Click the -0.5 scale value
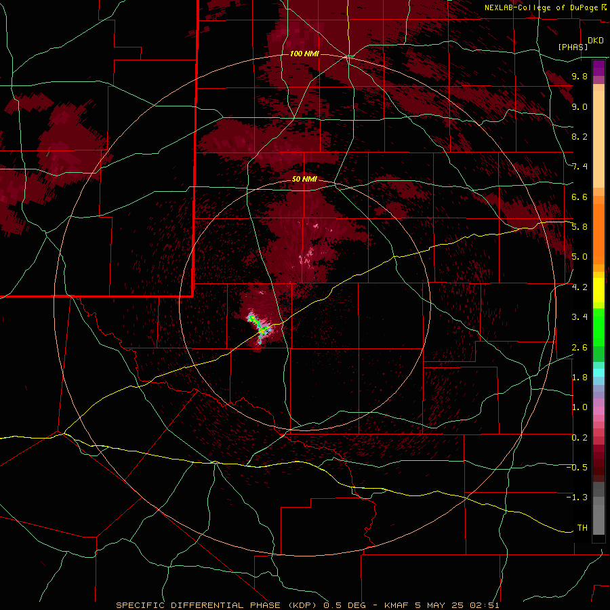 (x=577, y=468)
